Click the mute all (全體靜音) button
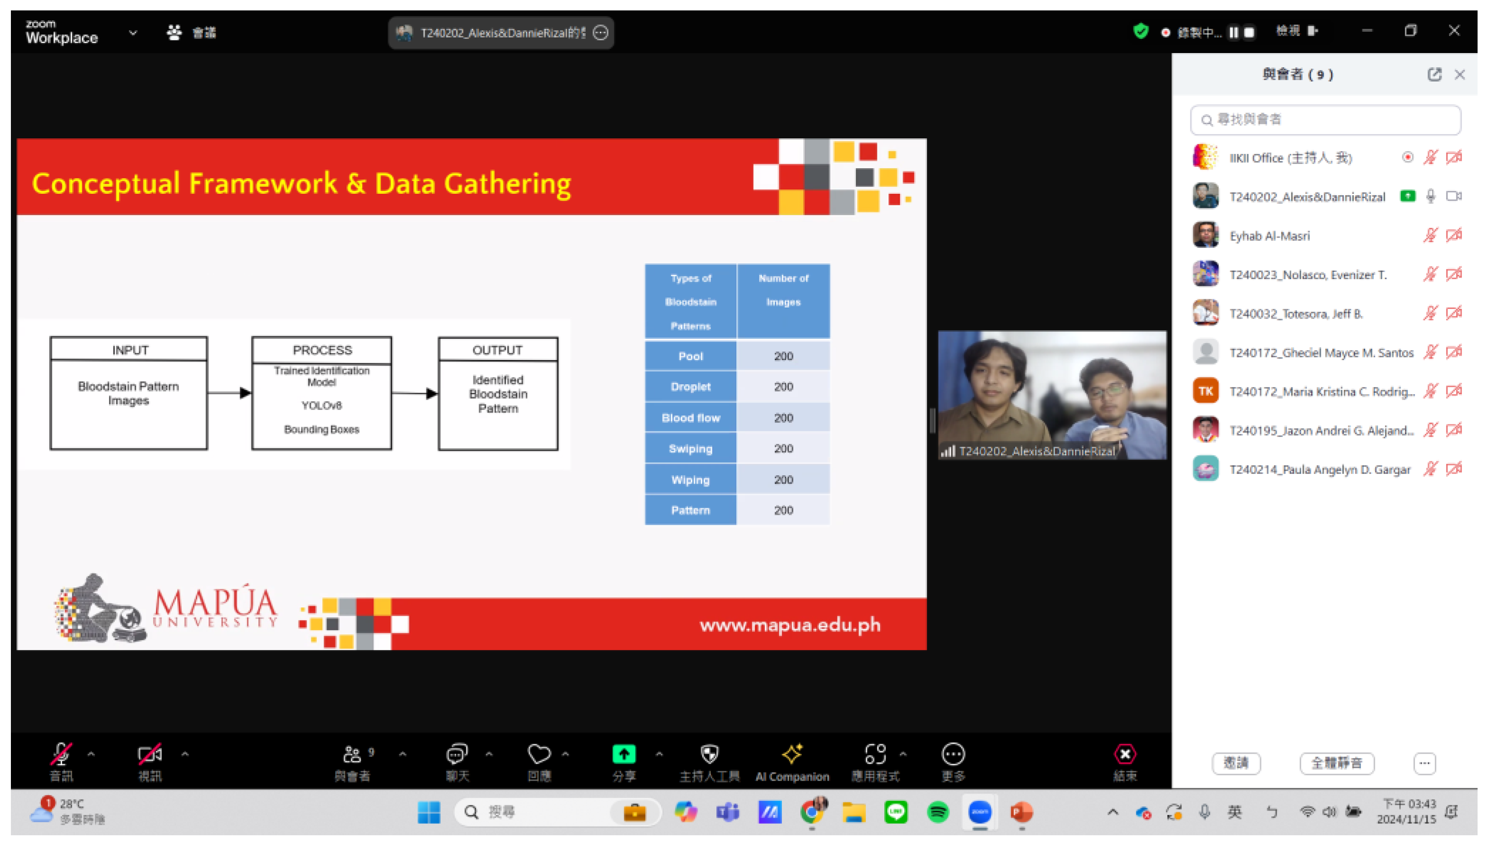 (x=1336, y=763)
